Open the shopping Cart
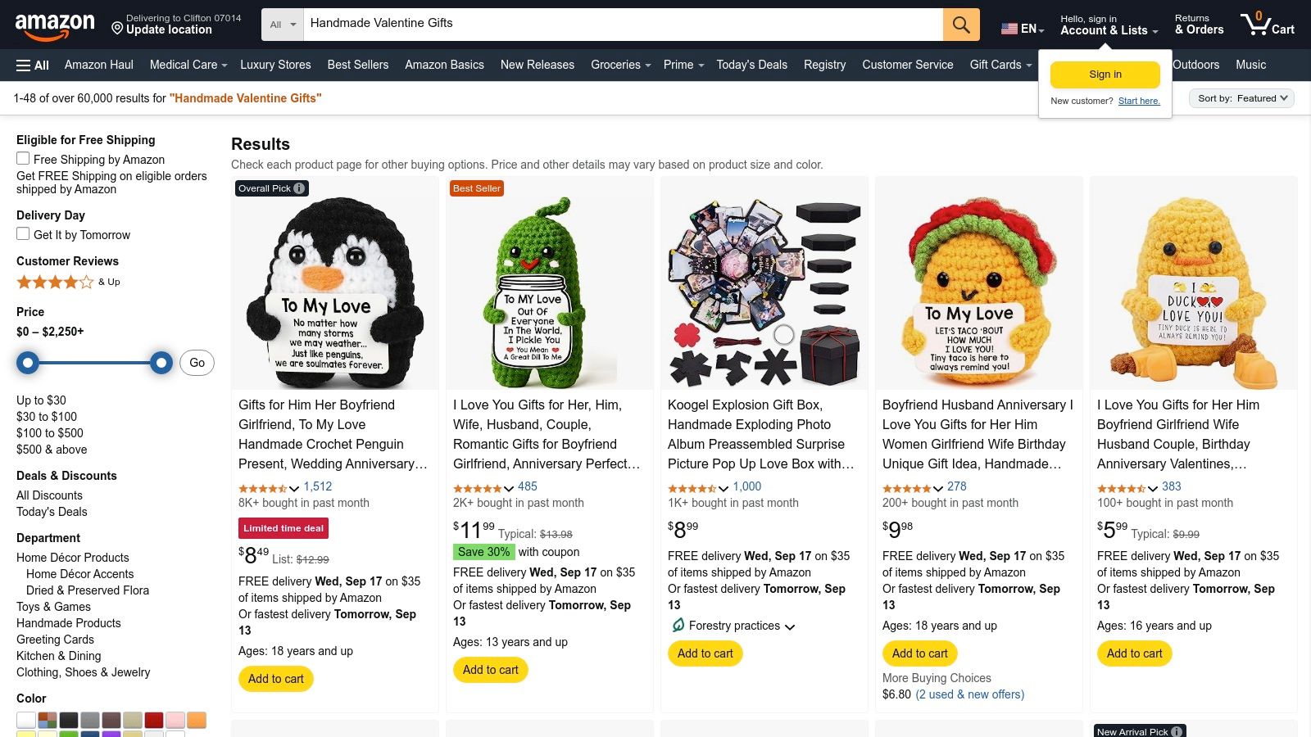Image resolution: width=1311 pixels, height=737 pixels. coord(1267,24)
